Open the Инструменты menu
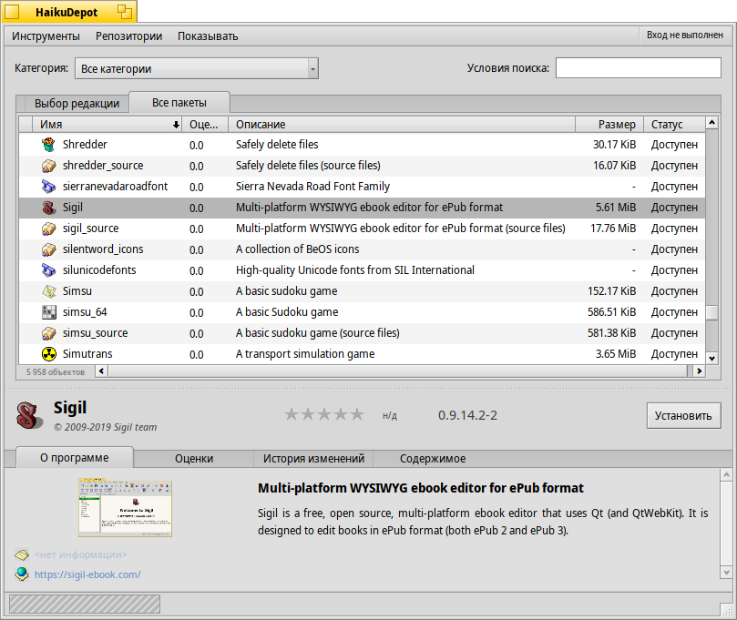The image size is (737, 620). [46, 36]
